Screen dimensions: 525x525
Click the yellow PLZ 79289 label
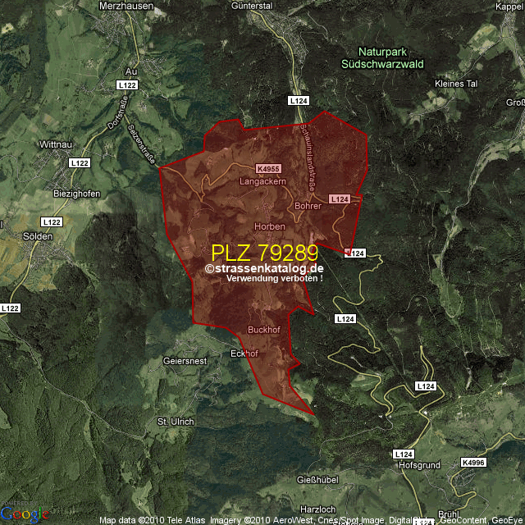coord(264,253)
